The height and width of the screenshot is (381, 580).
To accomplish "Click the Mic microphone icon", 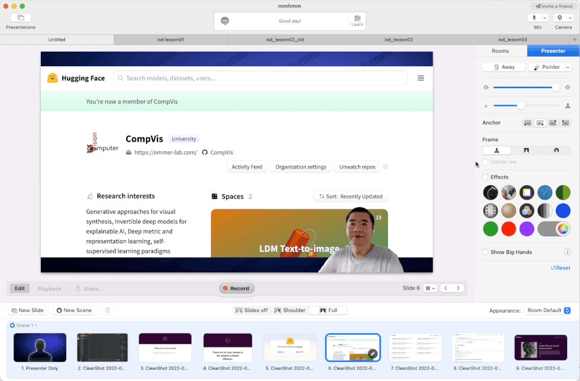I will click(x=534, y=18).
